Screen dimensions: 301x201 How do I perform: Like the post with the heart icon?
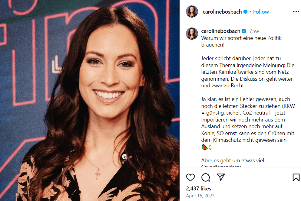[x=190, y=177]
